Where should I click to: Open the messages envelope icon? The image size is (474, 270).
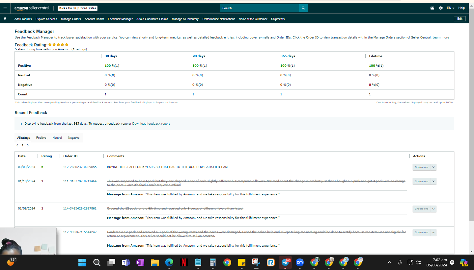[432, 8]
